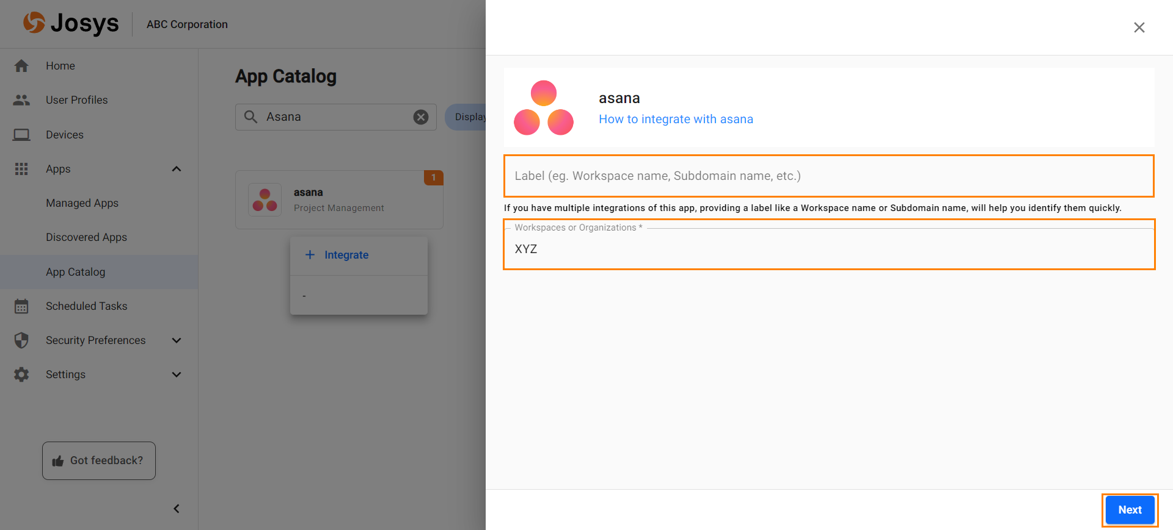
Task: Expand Security Preferences submenu
Action: [177, 340]
